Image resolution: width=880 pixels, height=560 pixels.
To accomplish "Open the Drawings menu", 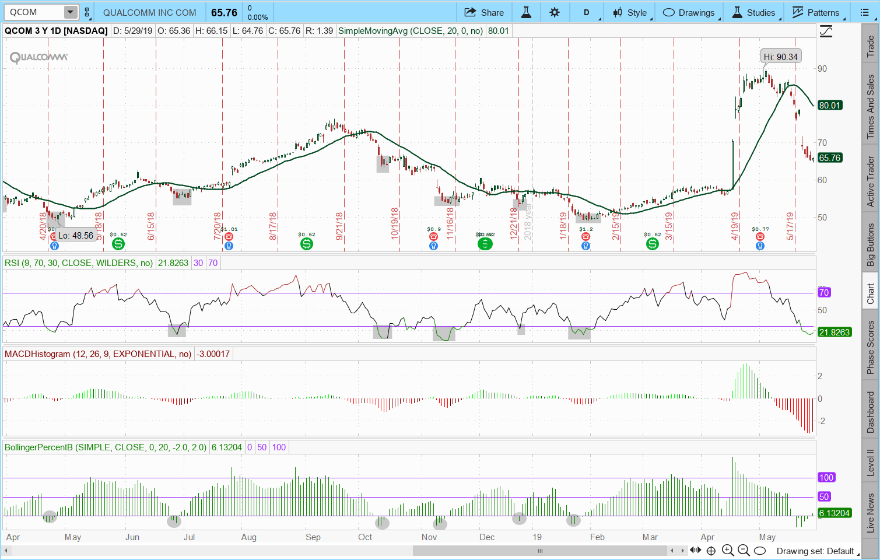I will click(689, 12).
